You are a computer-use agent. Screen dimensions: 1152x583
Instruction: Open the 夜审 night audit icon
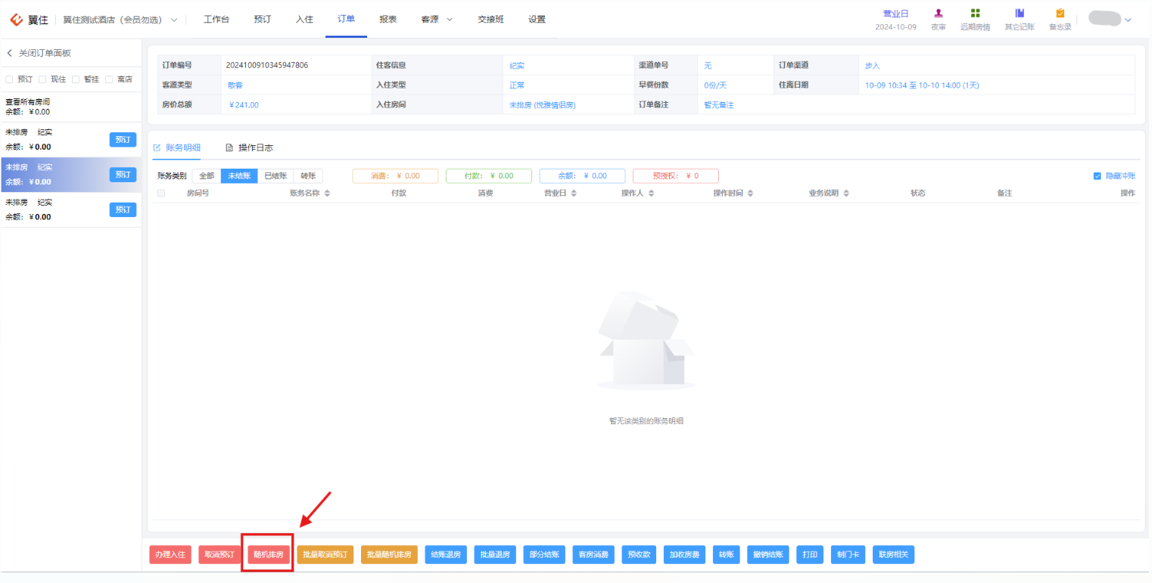pyautogui.click(x=938, y=13)
